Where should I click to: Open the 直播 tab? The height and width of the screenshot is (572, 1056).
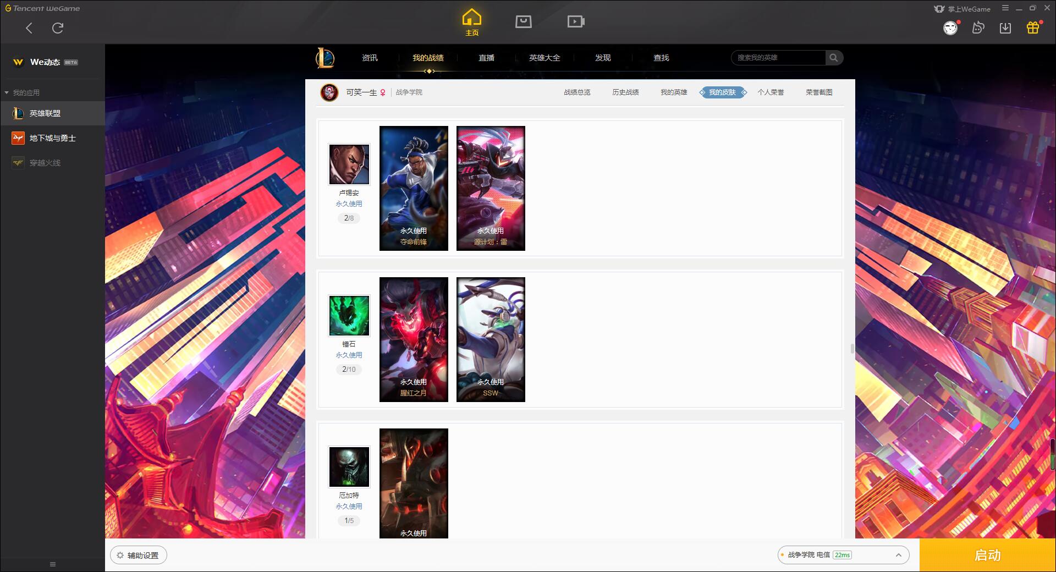tap(486, 58)
